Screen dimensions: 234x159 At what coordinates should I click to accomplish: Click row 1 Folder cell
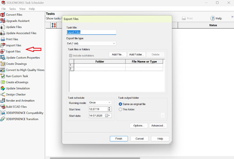pos(100,65)
